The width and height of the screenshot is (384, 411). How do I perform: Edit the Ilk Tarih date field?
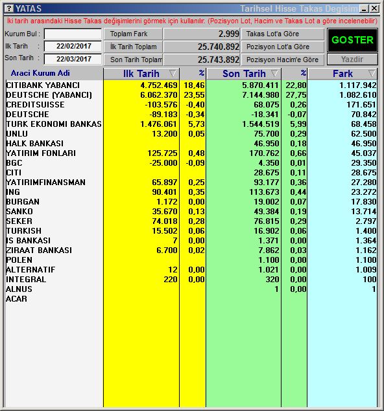coord(73,47)
